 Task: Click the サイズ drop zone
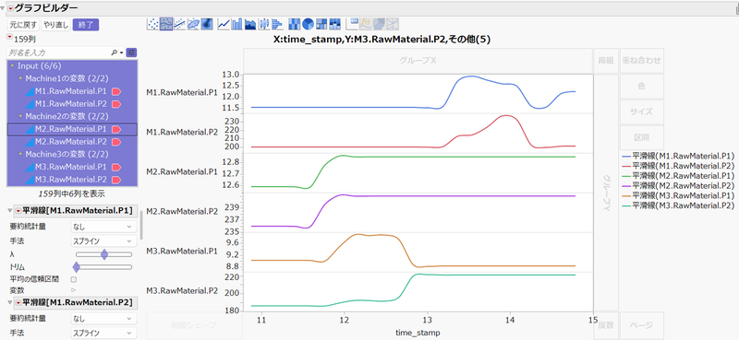(x=641, y=111)
